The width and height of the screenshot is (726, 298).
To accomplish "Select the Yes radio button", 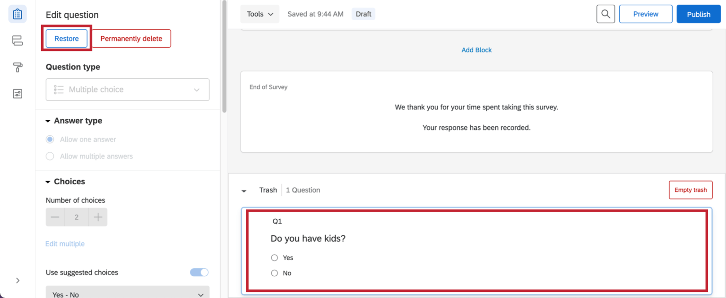I will pyautogui.click(x=274, y=257).
